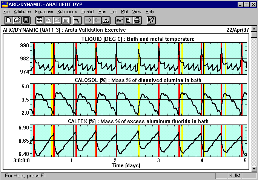Open the Equations menu
The width and height of the screenshot is (258, 180).
coord(44,12)
